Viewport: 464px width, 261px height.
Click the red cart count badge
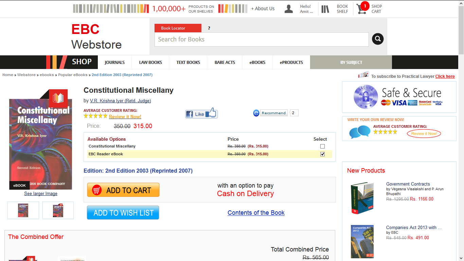tap(365, 6)
